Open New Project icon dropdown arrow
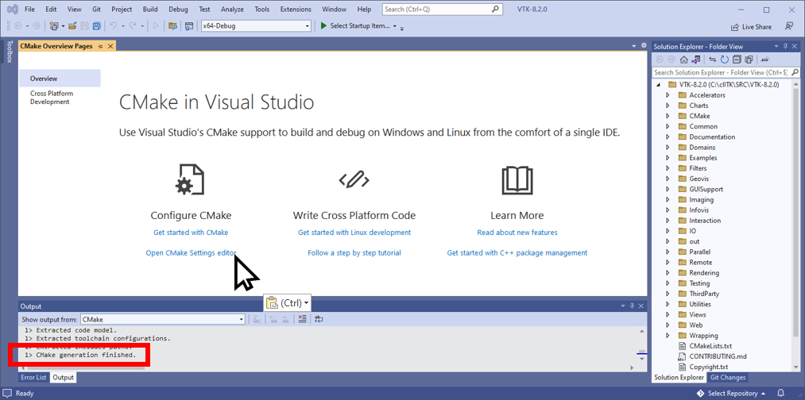Image resolution: width=805 pixels, height=400 pixels. point(63,25)
